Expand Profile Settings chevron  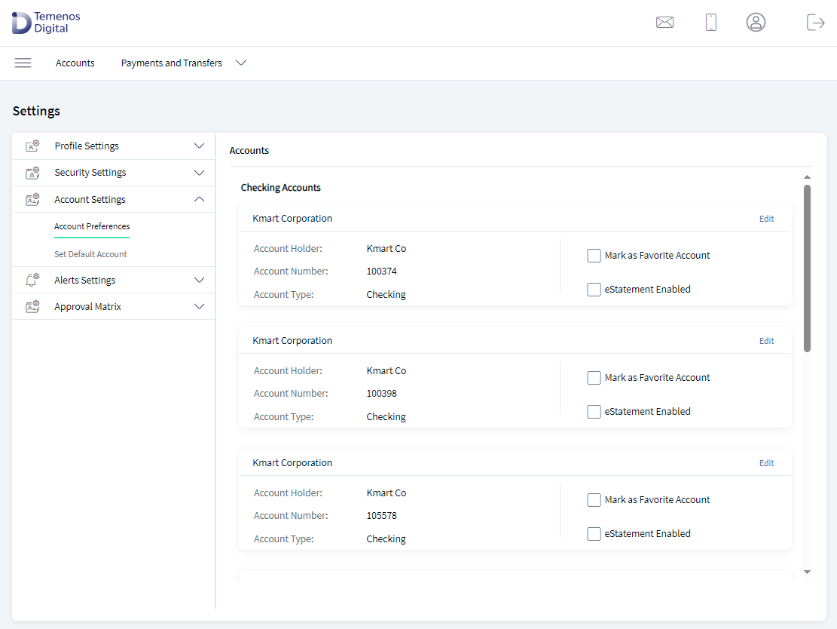click(199, 146)
